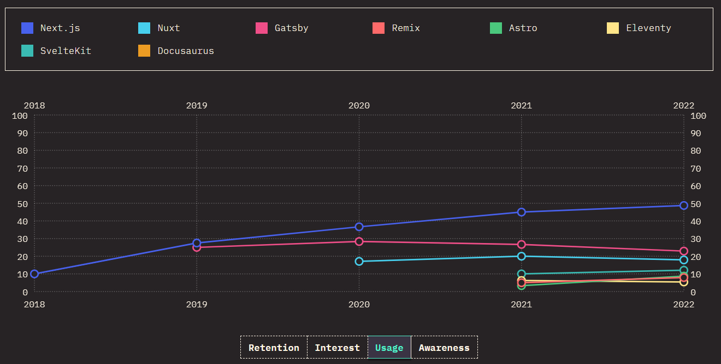Image resolution: width=721 pixels, height=364 pixels.
Task: Switch to the Retention tab
Action: 274,347
